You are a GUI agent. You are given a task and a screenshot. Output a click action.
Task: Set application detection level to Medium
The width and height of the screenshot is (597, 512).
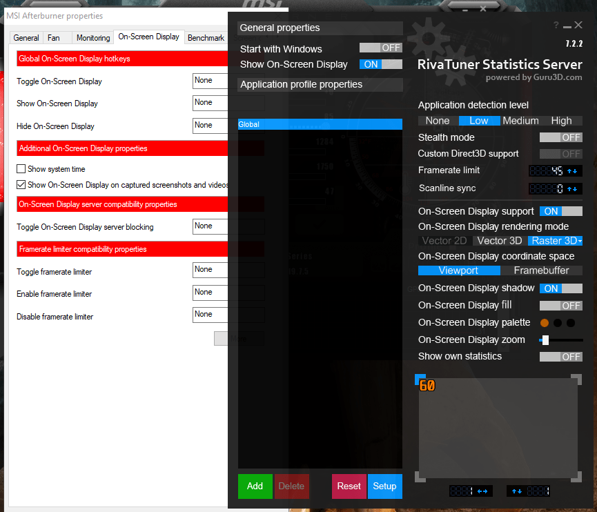point(520,121)
